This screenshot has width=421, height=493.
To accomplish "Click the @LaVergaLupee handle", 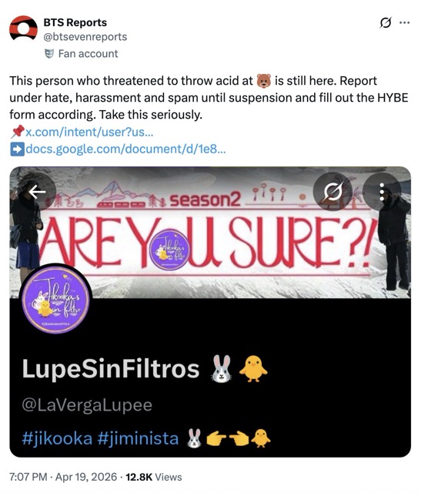I will coord(87,405).
